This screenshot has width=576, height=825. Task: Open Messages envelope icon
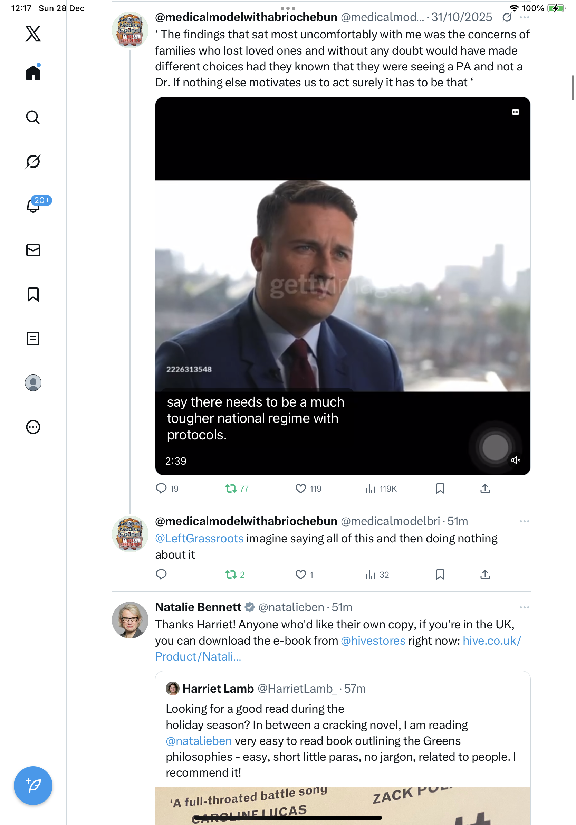point(33,250)
